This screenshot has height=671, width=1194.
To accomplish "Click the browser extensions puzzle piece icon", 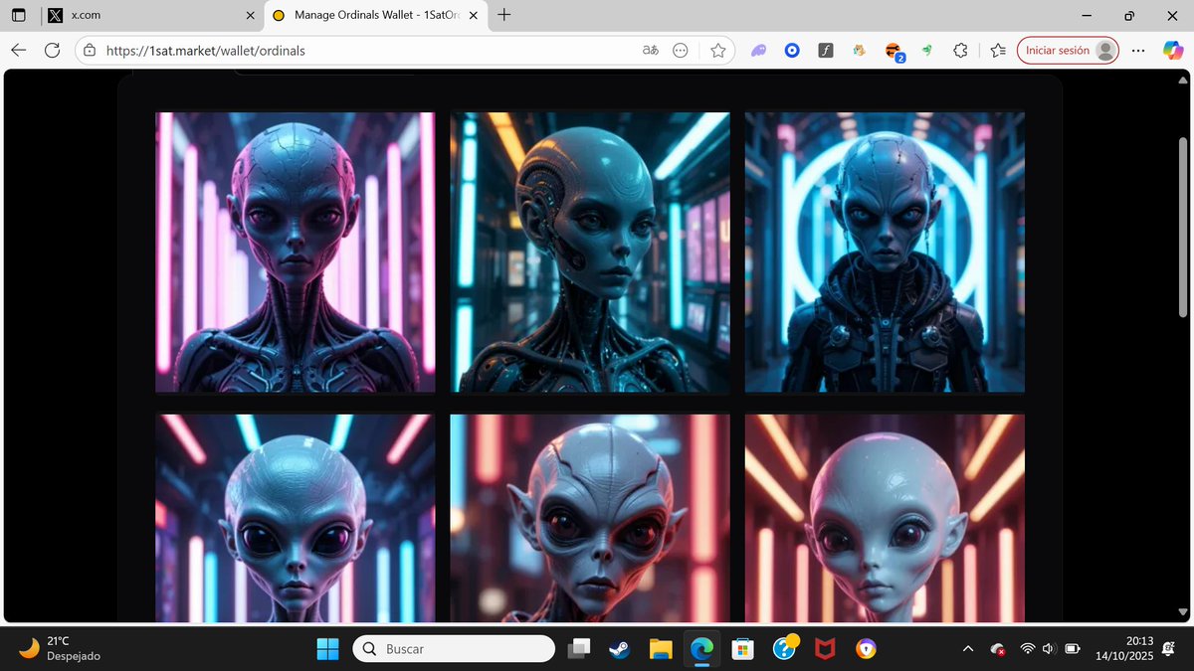I will coord(959,50).
